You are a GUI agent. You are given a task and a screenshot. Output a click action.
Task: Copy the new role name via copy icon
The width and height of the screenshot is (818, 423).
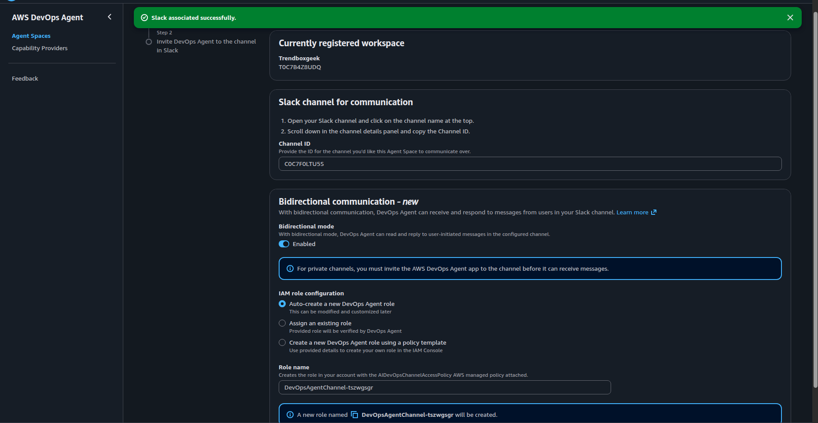click(354, 415)
